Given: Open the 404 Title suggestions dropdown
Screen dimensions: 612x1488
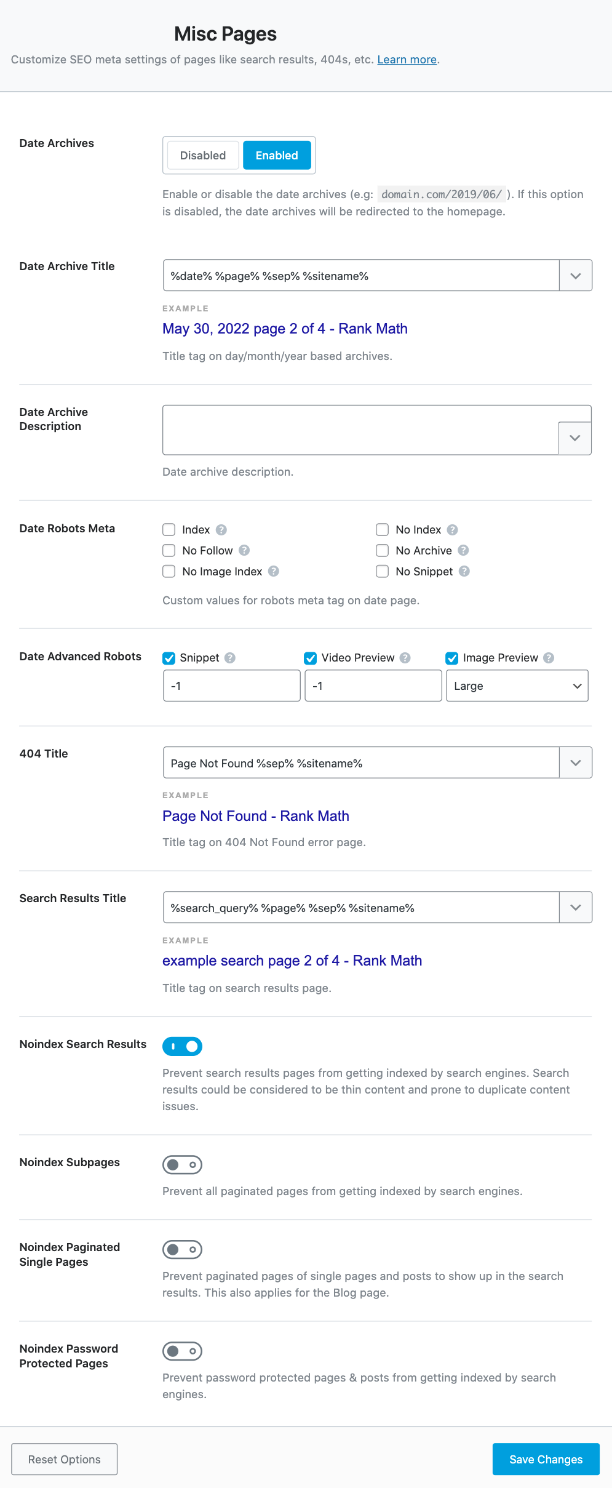Looking at the screenshot, I should pyautogui.click(x=575, y=762).
